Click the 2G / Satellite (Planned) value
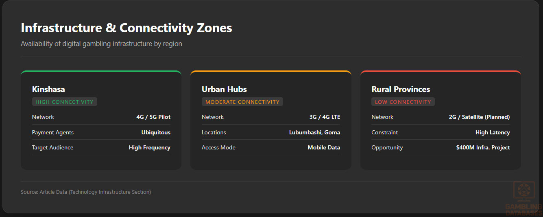 pos(479,117)
